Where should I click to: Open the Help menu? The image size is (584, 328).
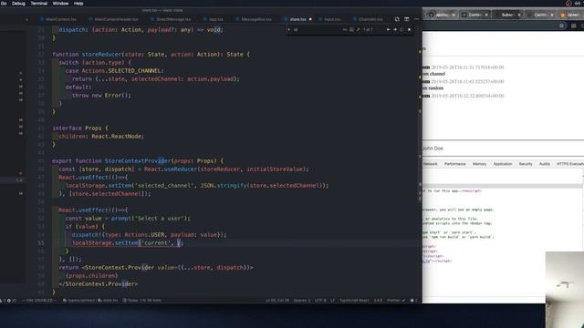point(78,4)
